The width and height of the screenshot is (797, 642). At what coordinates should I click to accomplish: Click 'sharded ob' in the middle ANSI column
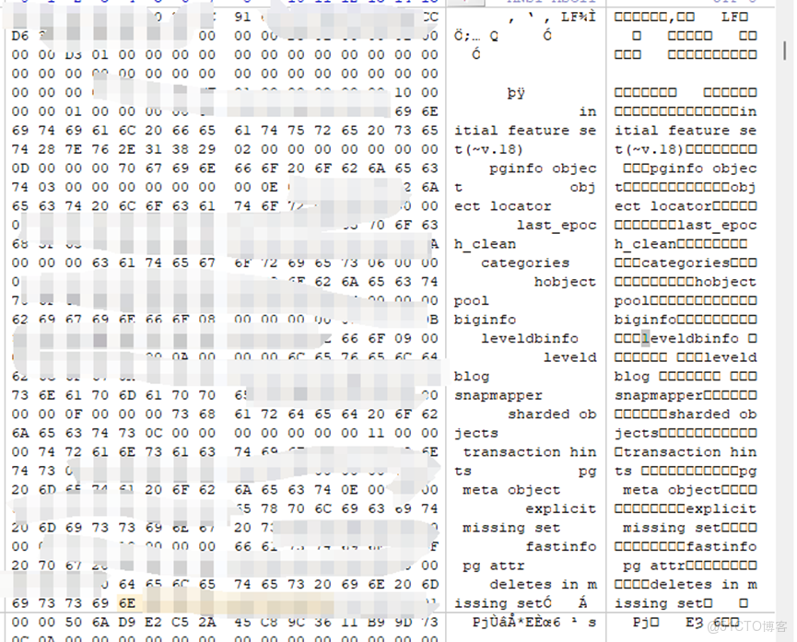pyautogui.click(x=552, y=414)
